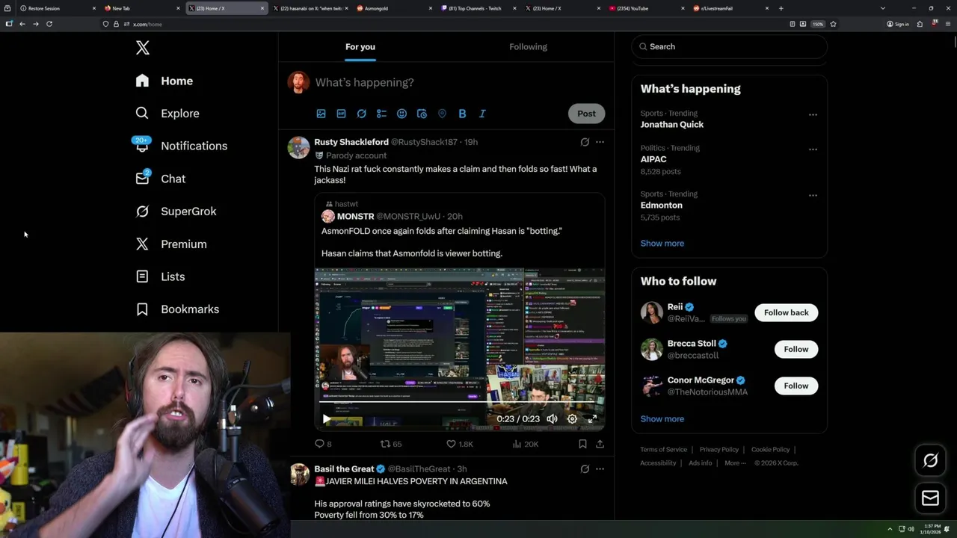Switch to Top Channels - Twitch browser tab

coord(479,8)
